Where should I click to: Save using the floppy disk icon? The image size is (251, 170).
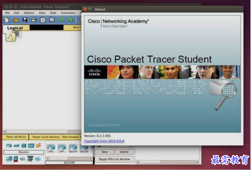point(25,20)
